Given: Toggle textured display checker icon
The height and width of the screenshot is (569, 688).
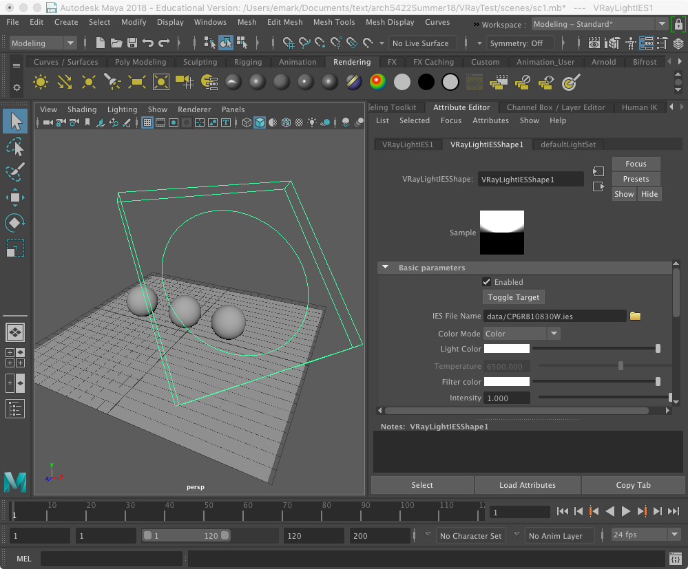Looking at the screenshot, I should [299, 122].
